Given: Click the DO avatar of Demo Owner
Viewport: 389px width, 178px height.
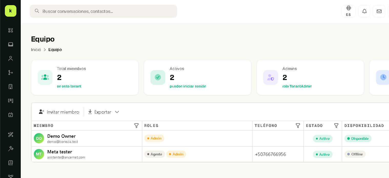Looking at the screenshot, I should (39, 138).
